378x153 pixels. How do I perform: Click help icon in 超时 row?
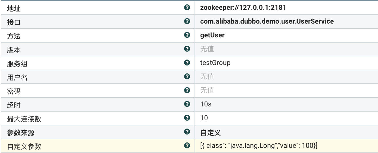coord(187,104)
